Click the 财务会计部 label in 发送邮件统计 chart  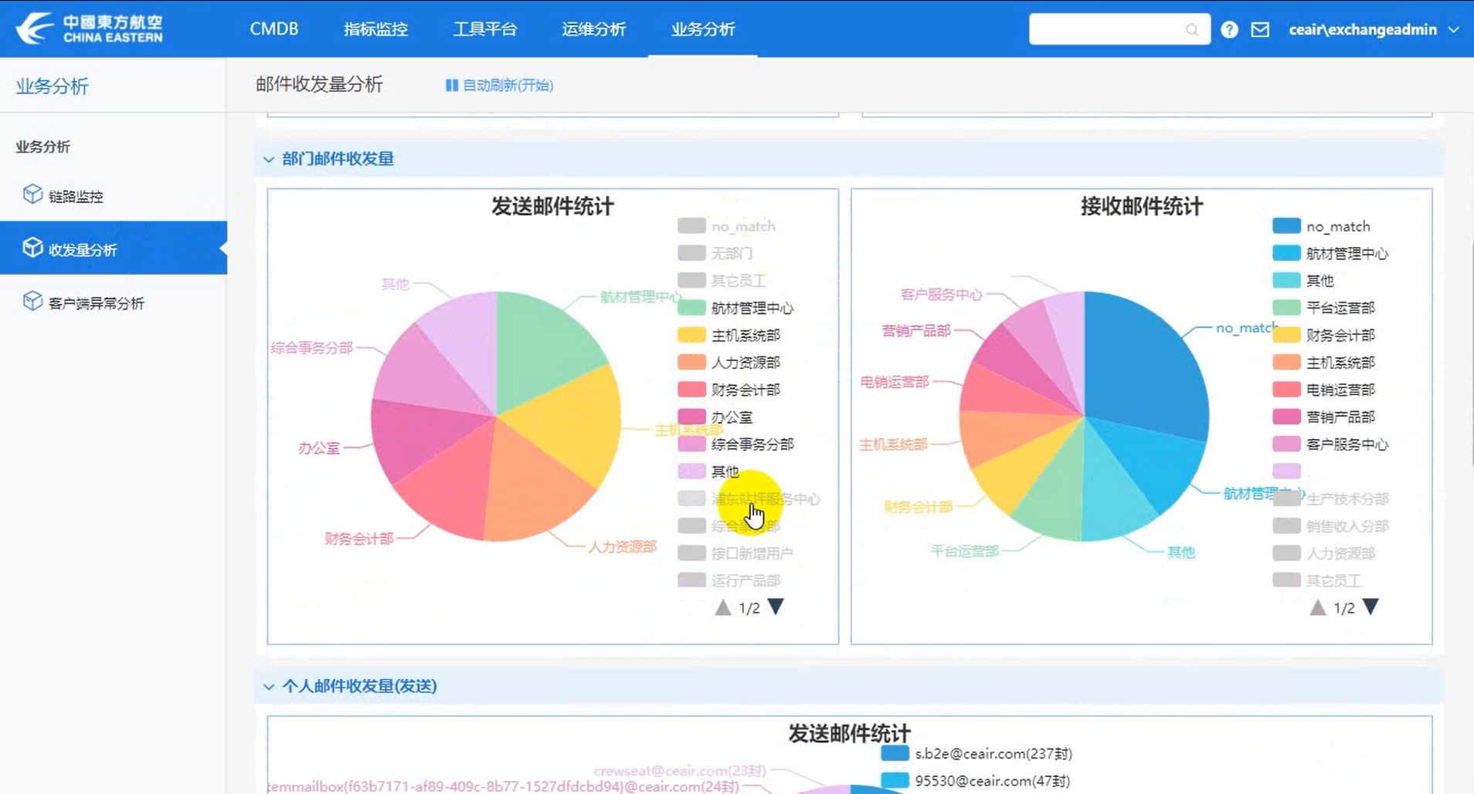359,539
